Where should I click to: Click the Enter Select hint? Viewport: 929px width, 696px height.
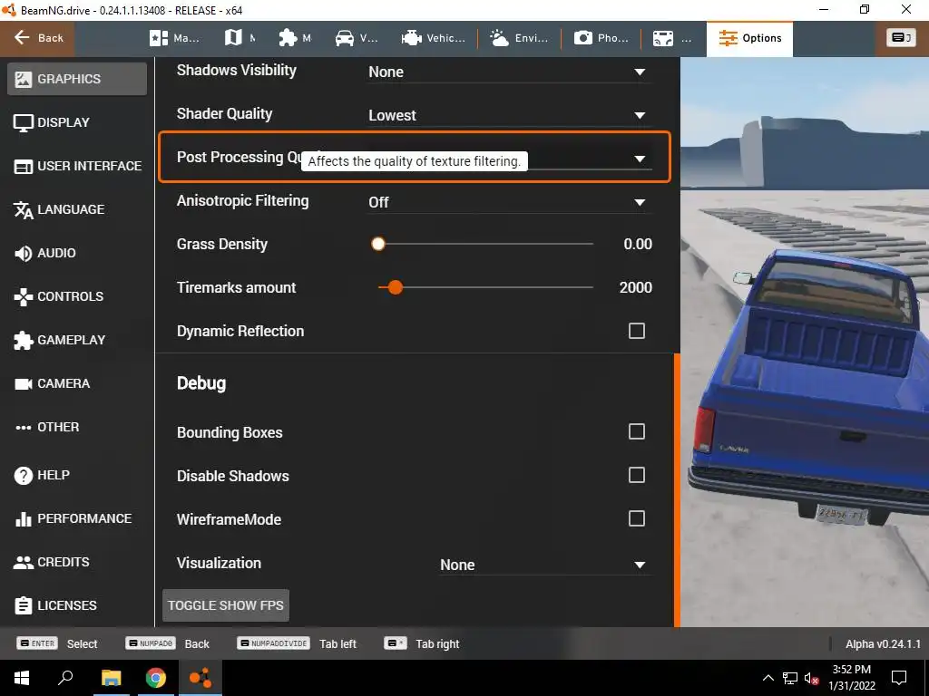click(x=57, y=644)
